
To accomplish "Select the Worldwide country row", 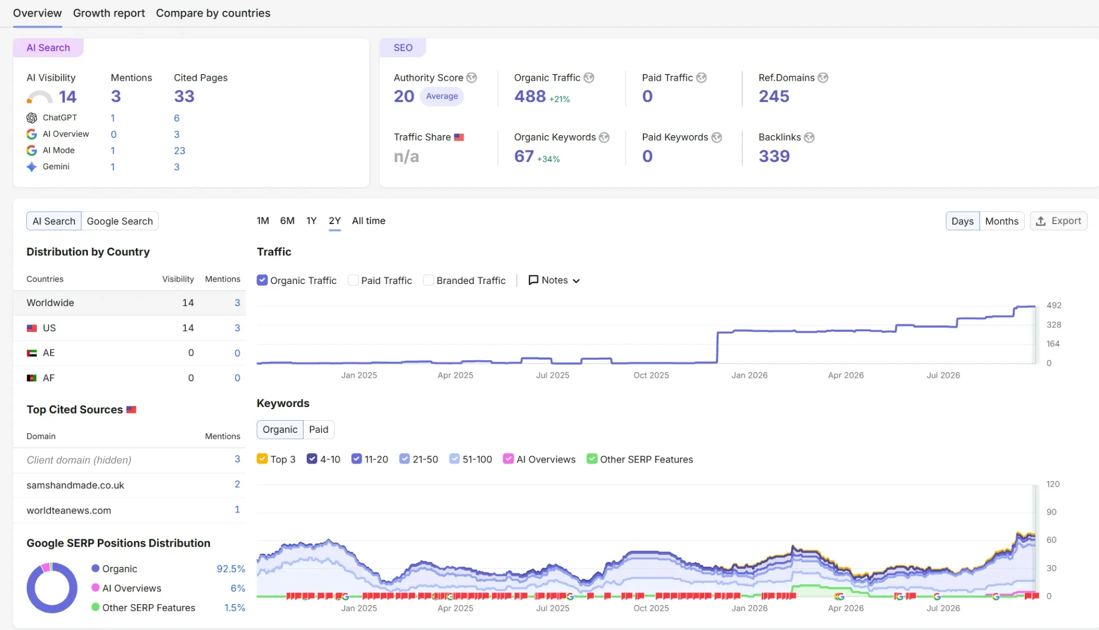I will pyautogui.click(x=129, y=303).
